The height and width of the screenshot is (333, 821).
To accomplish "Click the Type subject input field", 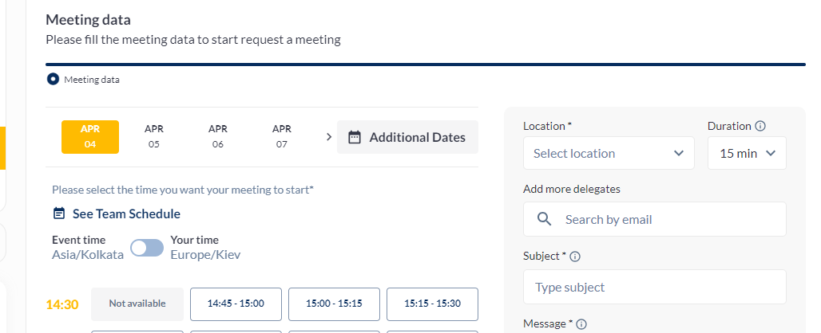I will click(654, 287).
